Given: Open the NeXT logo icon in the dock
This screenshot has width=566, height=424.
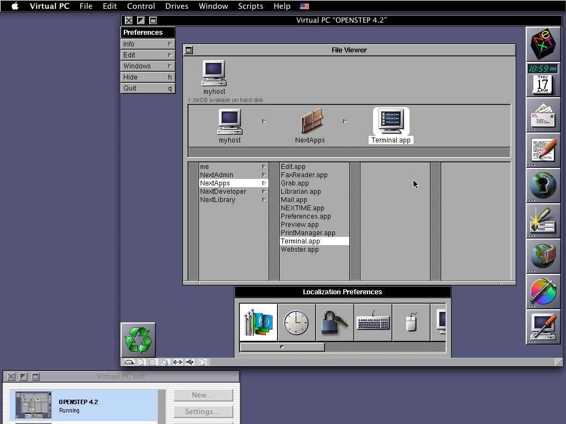Looking at the screenshot, I should pyautogui.click(x=543, y=42).
